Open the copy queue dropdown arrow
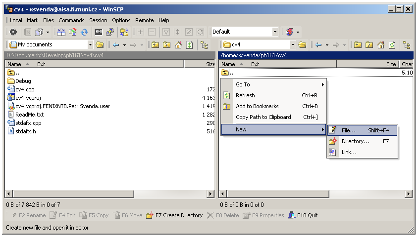 [x=48, y=32]
